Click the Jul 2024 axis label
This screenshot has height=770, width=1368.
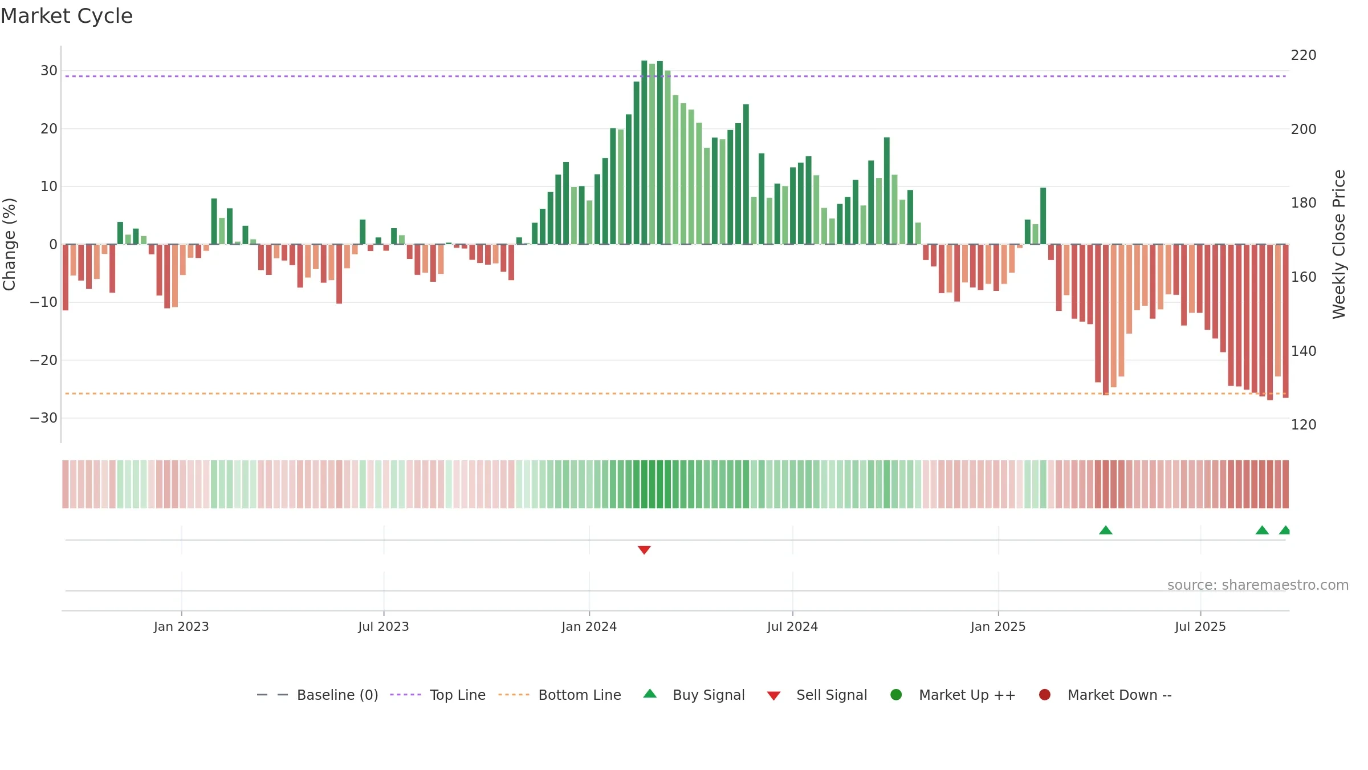coord(792,626)
